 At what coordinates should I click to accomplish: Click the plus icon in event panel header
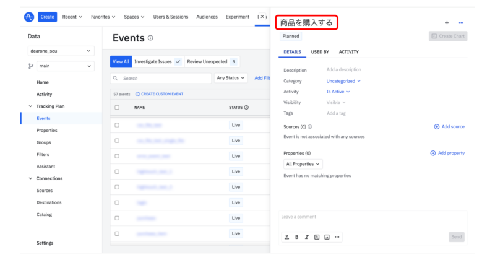point(447,23)
